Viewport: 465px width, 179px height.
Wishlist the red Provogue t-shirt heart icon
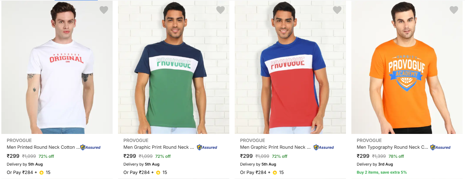(337, 10)
